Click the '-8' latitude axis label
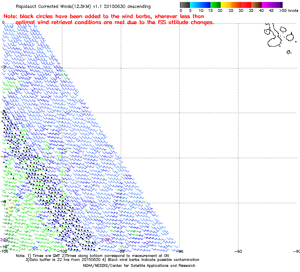This screenshot has width=300, height=272. 3,202
